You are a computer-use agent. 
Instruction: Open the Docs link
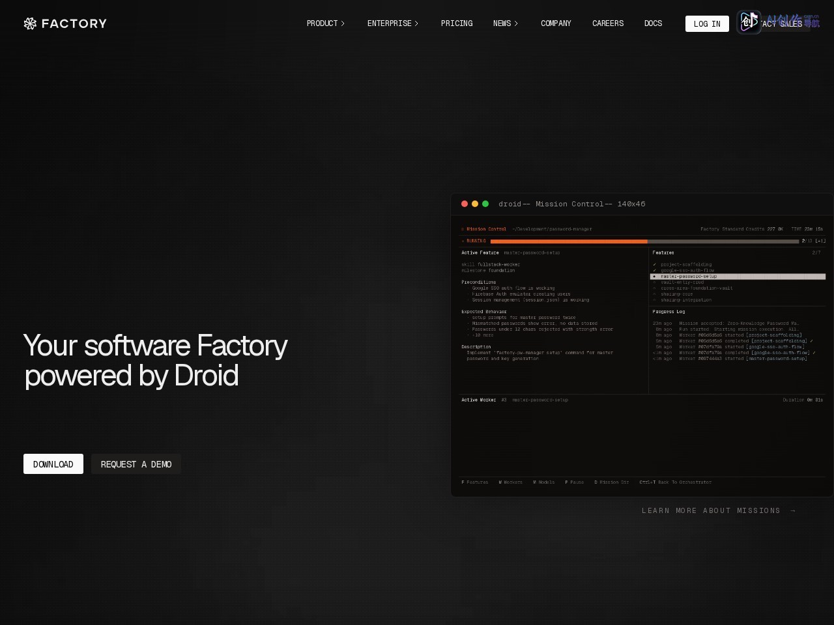653,23
